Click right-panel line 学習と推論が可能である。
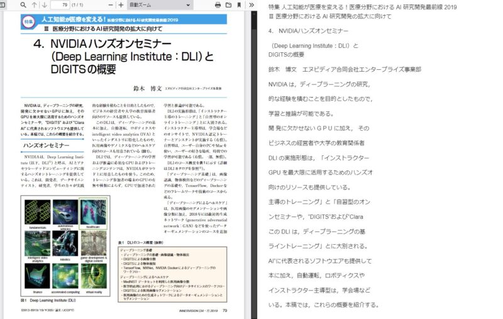The width and height of the screenshot is (503, 319). point(302,114)
